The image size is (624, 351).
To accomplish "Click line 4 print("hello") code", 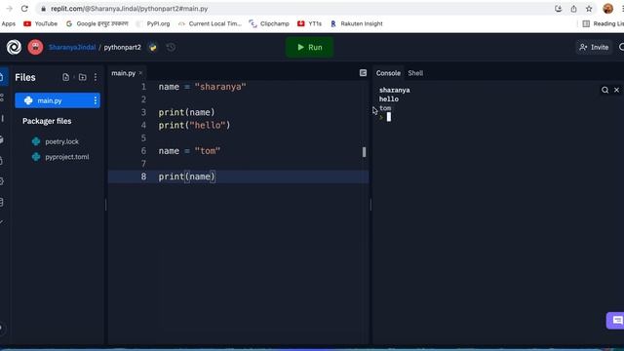I will (x=194, y=126).
